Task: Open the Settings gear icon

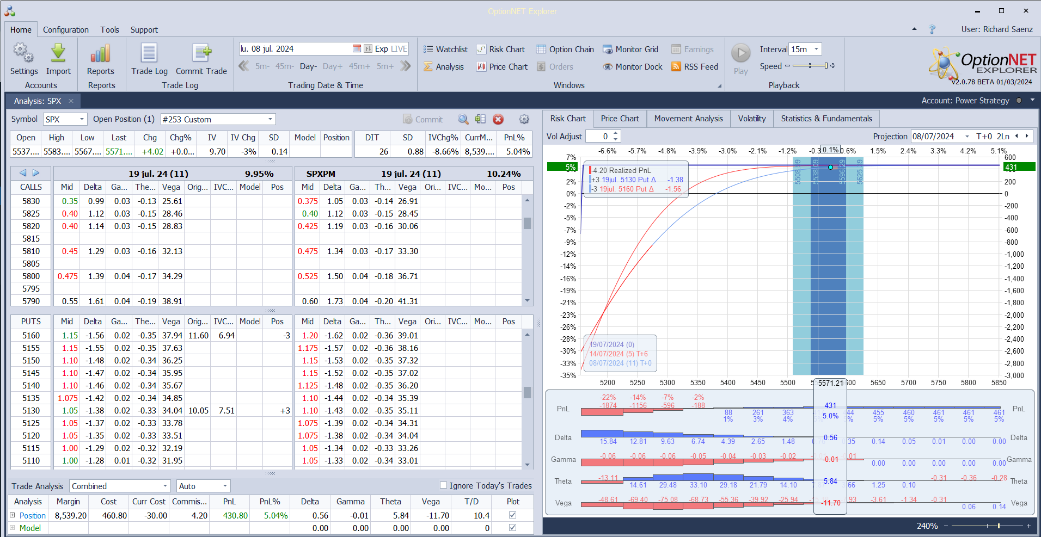Action: coord(23,53)
